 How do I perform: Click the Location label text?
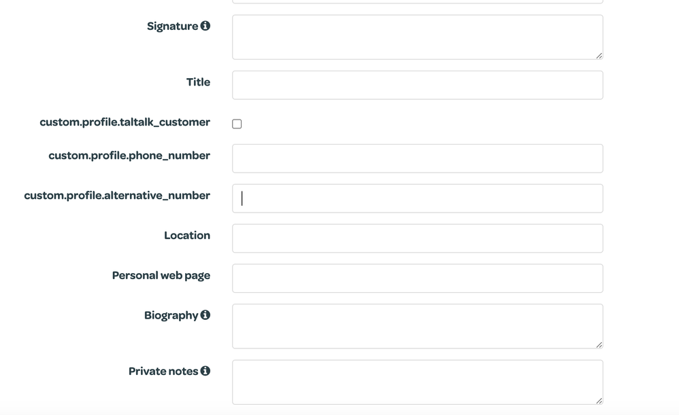186,236
